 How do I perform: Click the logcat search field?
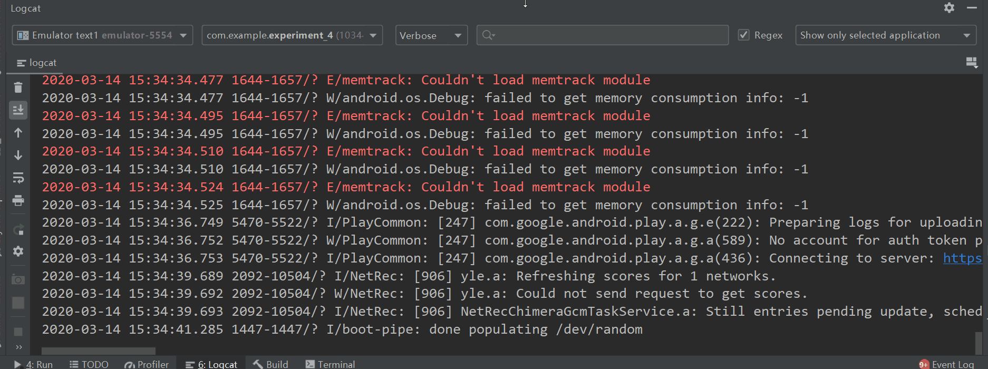pyautogui.click(x=603, y=35)
